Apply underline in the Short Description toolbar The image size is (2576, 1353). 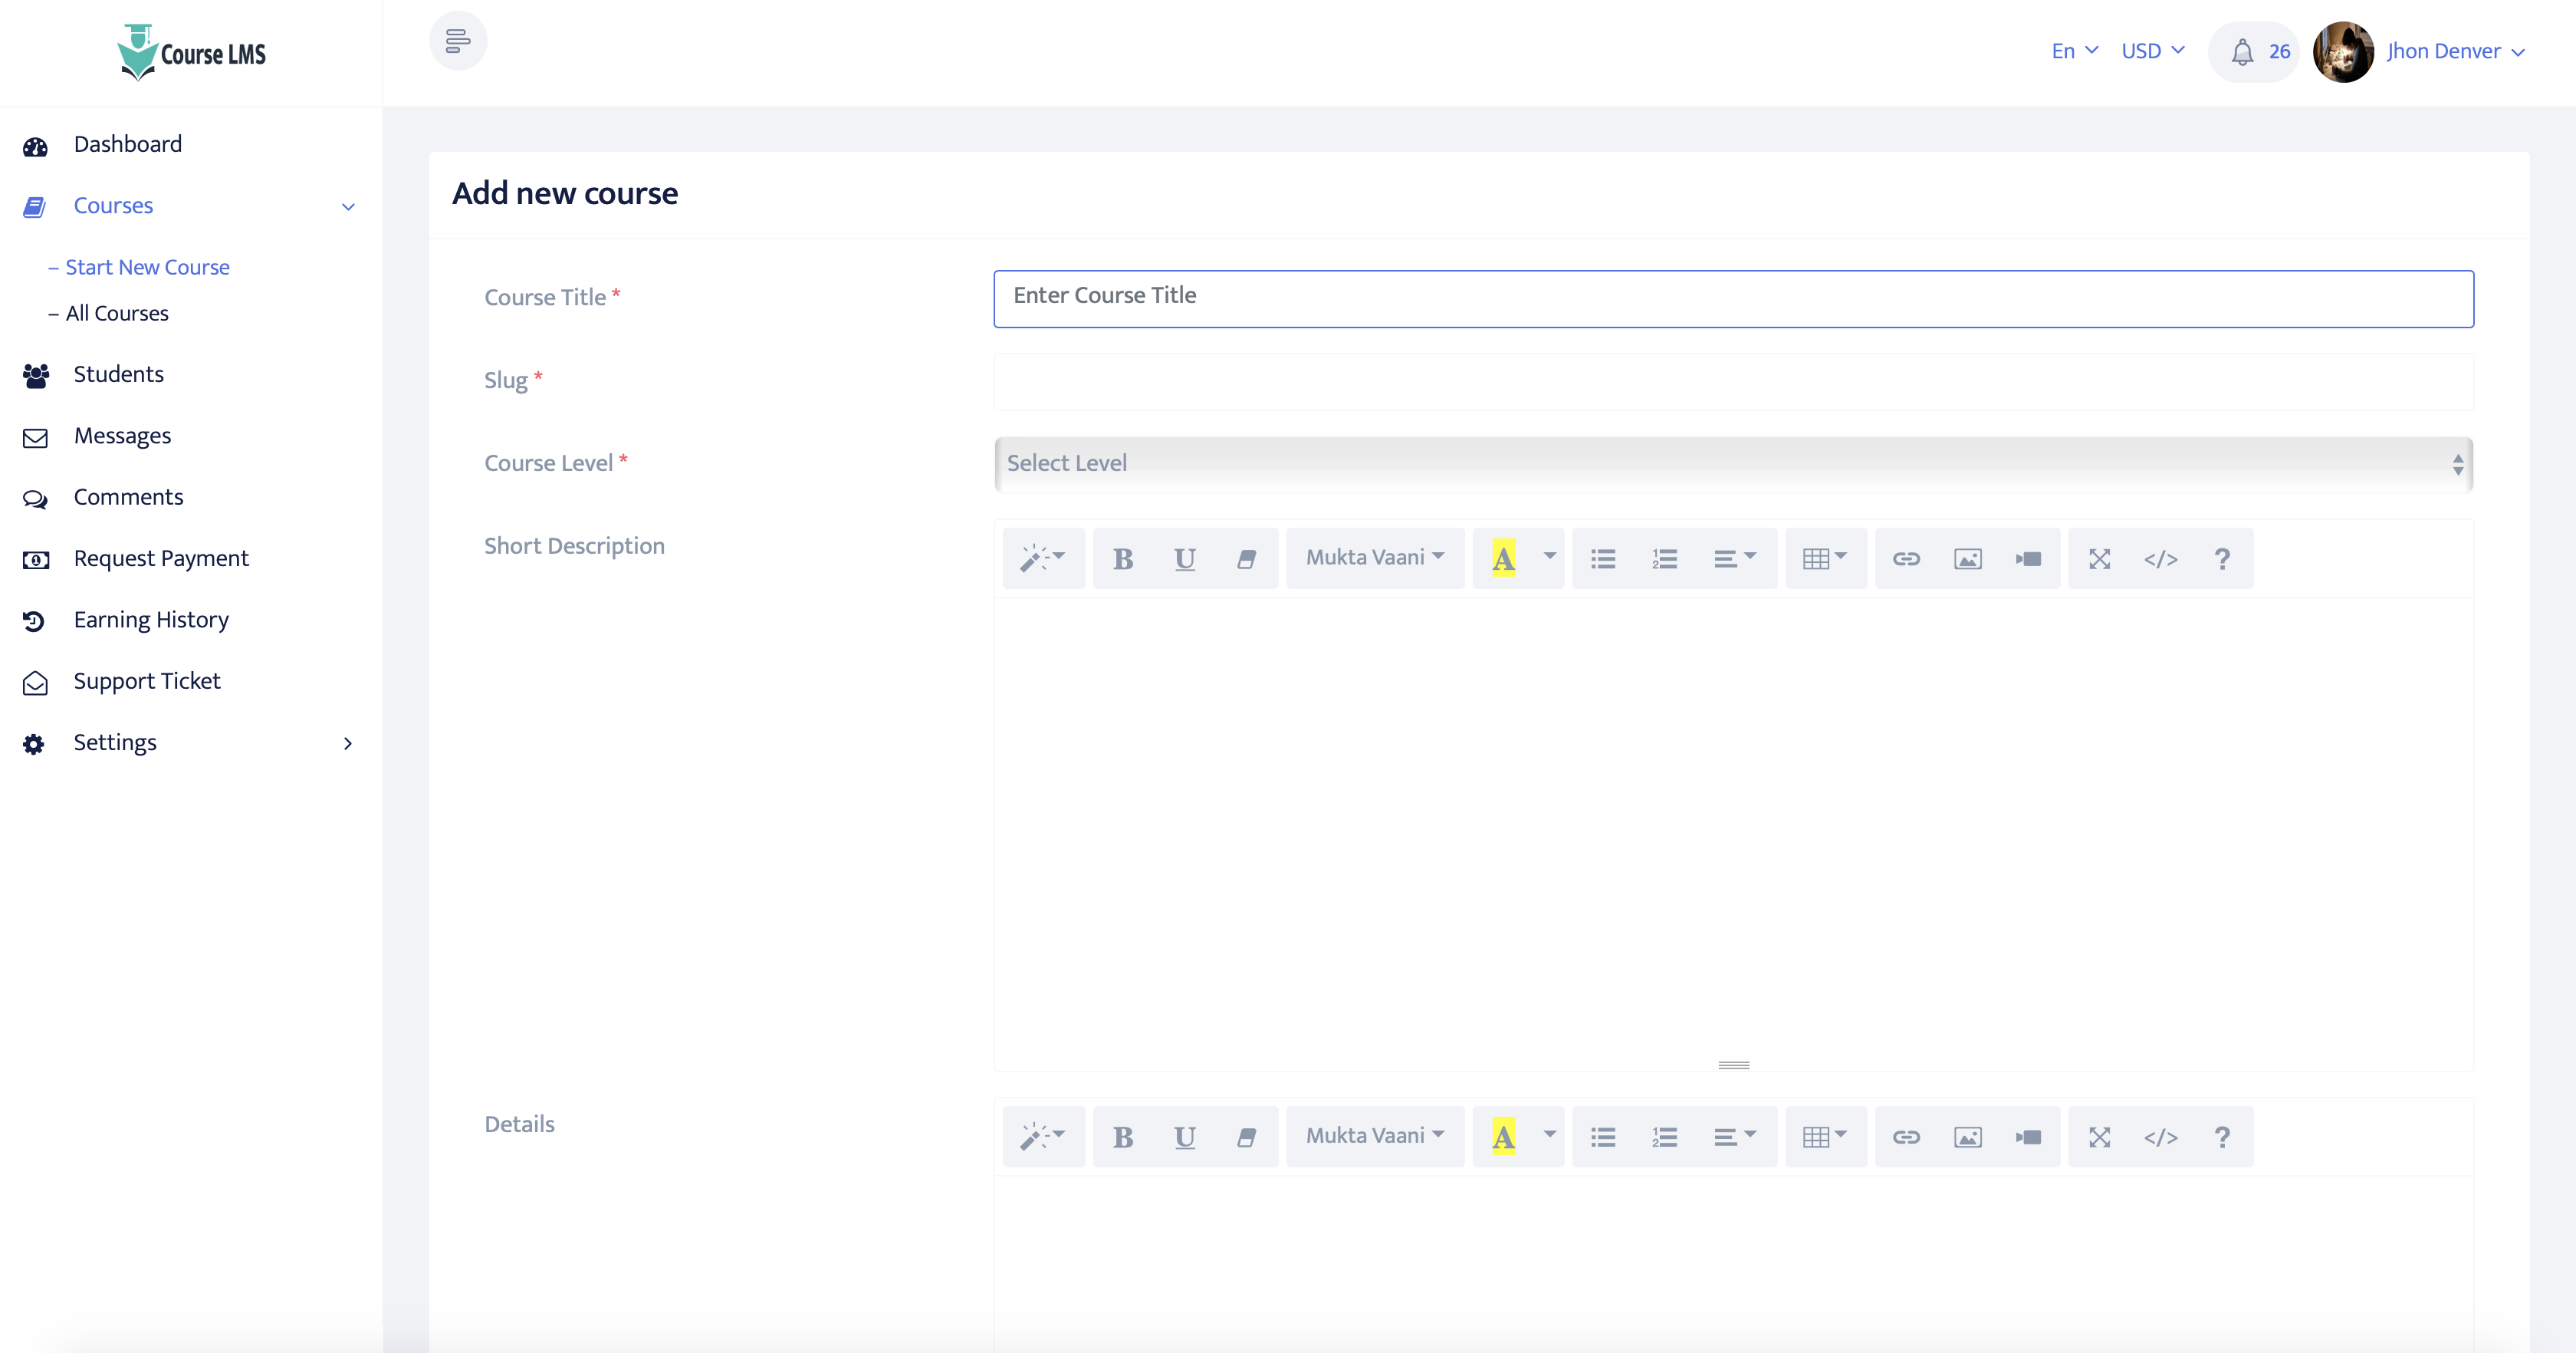[x=1185, y=558]
